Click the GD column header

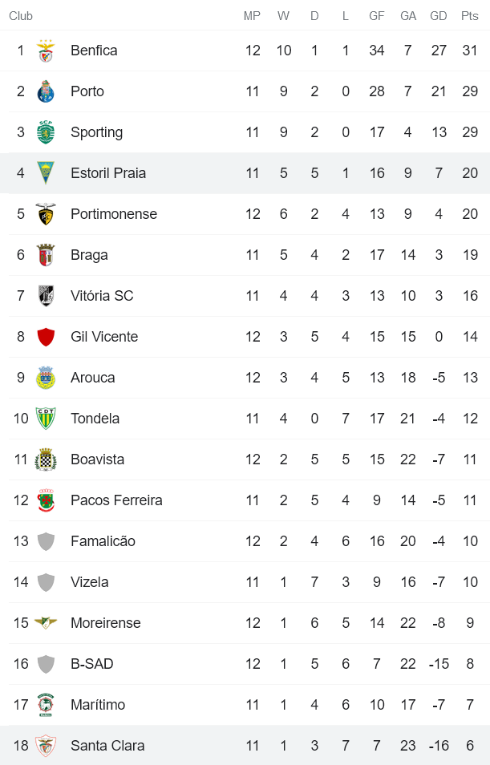[439, 16]
